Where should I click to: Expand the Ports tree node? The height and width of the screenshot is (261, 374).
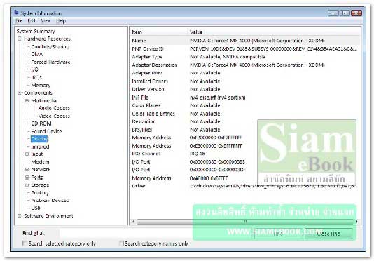[x=27, y=178]
